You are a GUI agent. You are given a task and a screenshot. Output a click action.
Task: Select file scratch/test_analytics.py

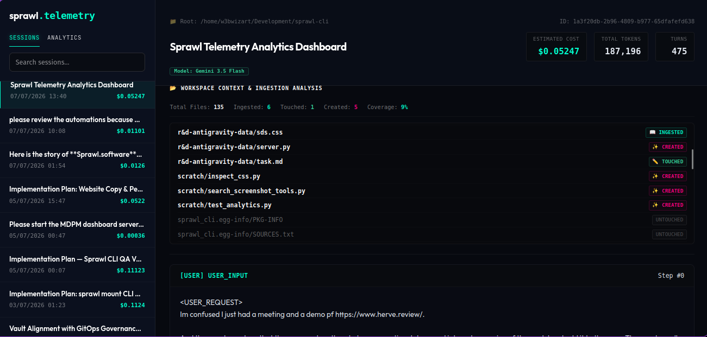pos(224,205)
